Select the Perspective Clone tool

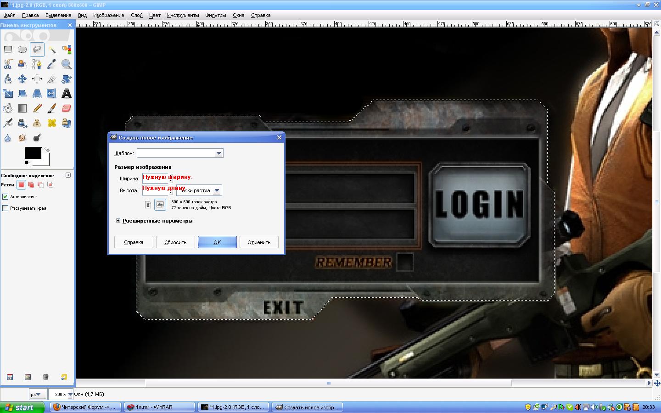click(x=67, y=123)
